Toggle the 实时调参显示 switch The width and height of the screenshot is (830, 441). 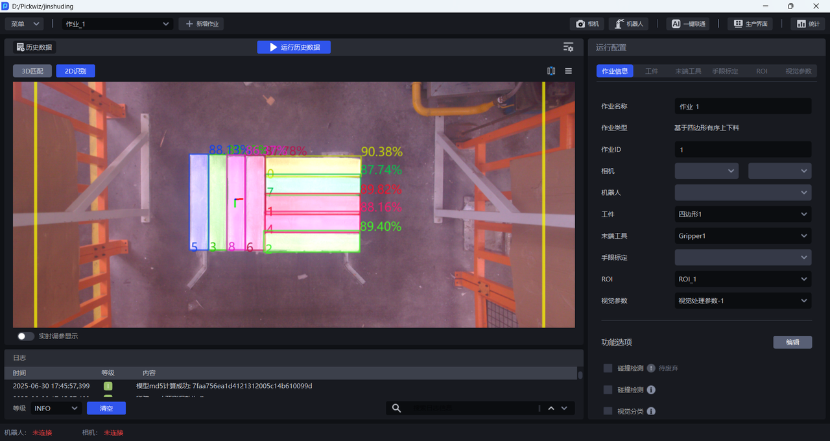click(26, 337)
